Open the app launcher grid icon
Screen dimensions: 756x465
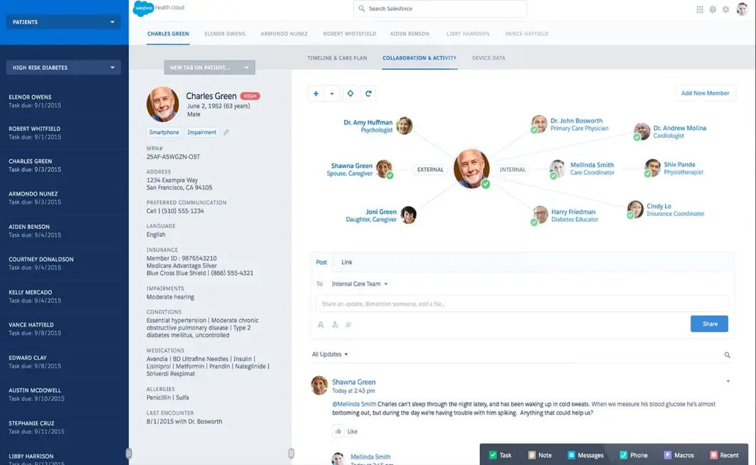point(700,9)
